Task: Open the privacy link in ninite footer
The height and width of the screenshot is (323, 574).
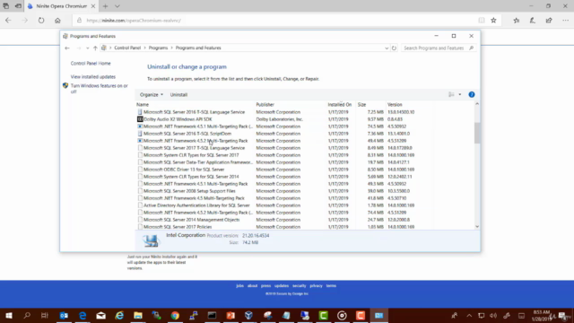Action: point(316,286)
